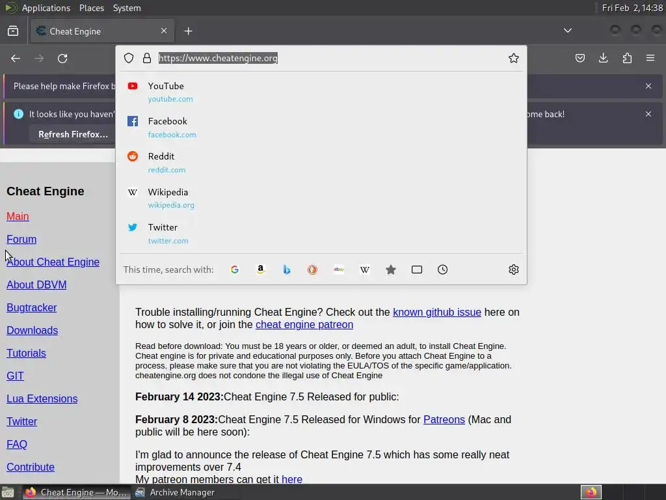Go to the Downloads page link

[x=33, y=330]
